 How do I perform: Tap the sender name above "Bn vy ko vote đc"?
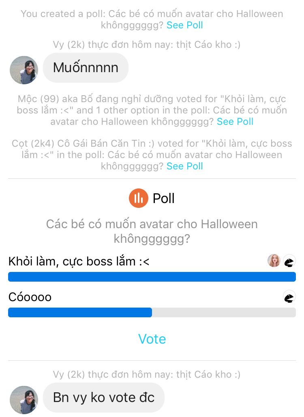pos(146,374)
